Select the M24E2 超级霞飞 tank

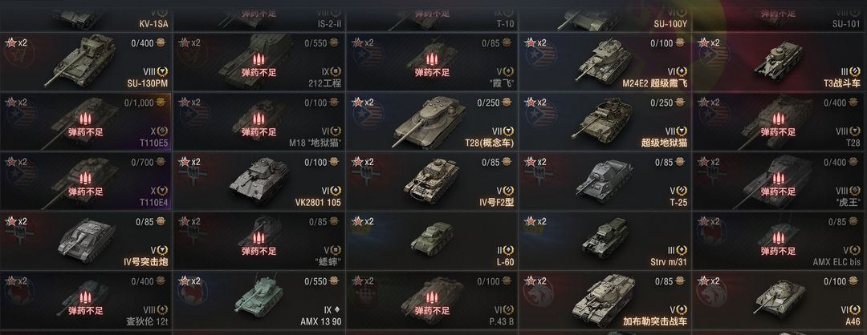click(605, 62)
